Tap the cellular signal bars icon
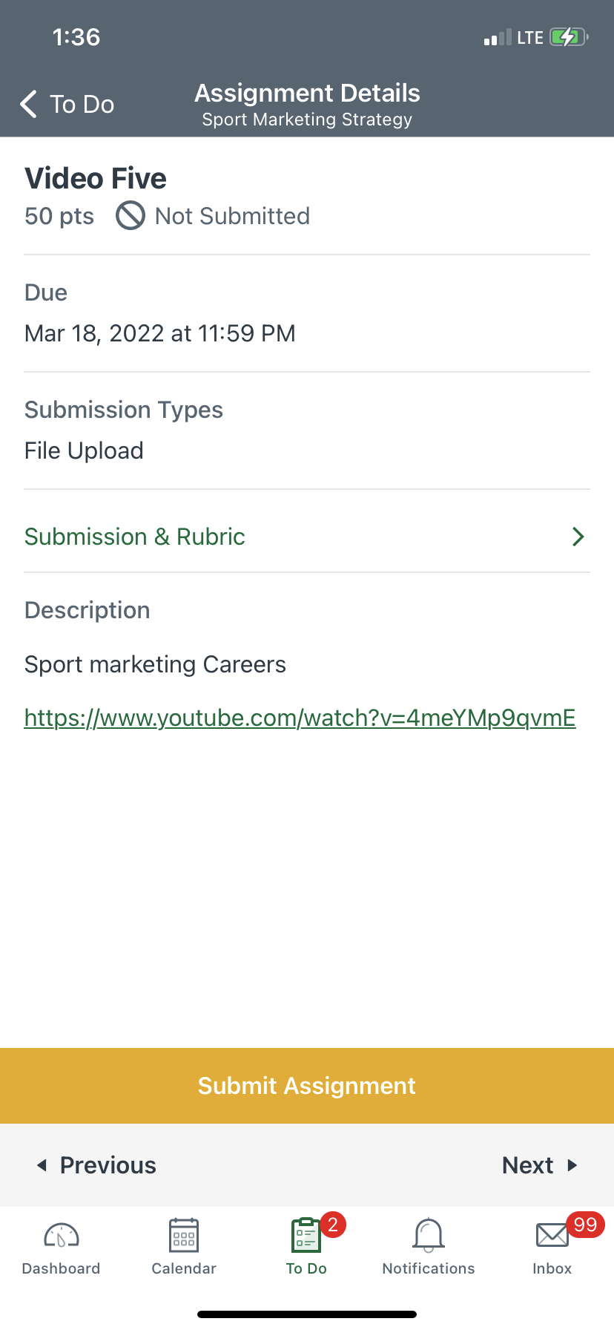Image resolution: width=614 pixels, height=1330 pixels. pos(498,38)
